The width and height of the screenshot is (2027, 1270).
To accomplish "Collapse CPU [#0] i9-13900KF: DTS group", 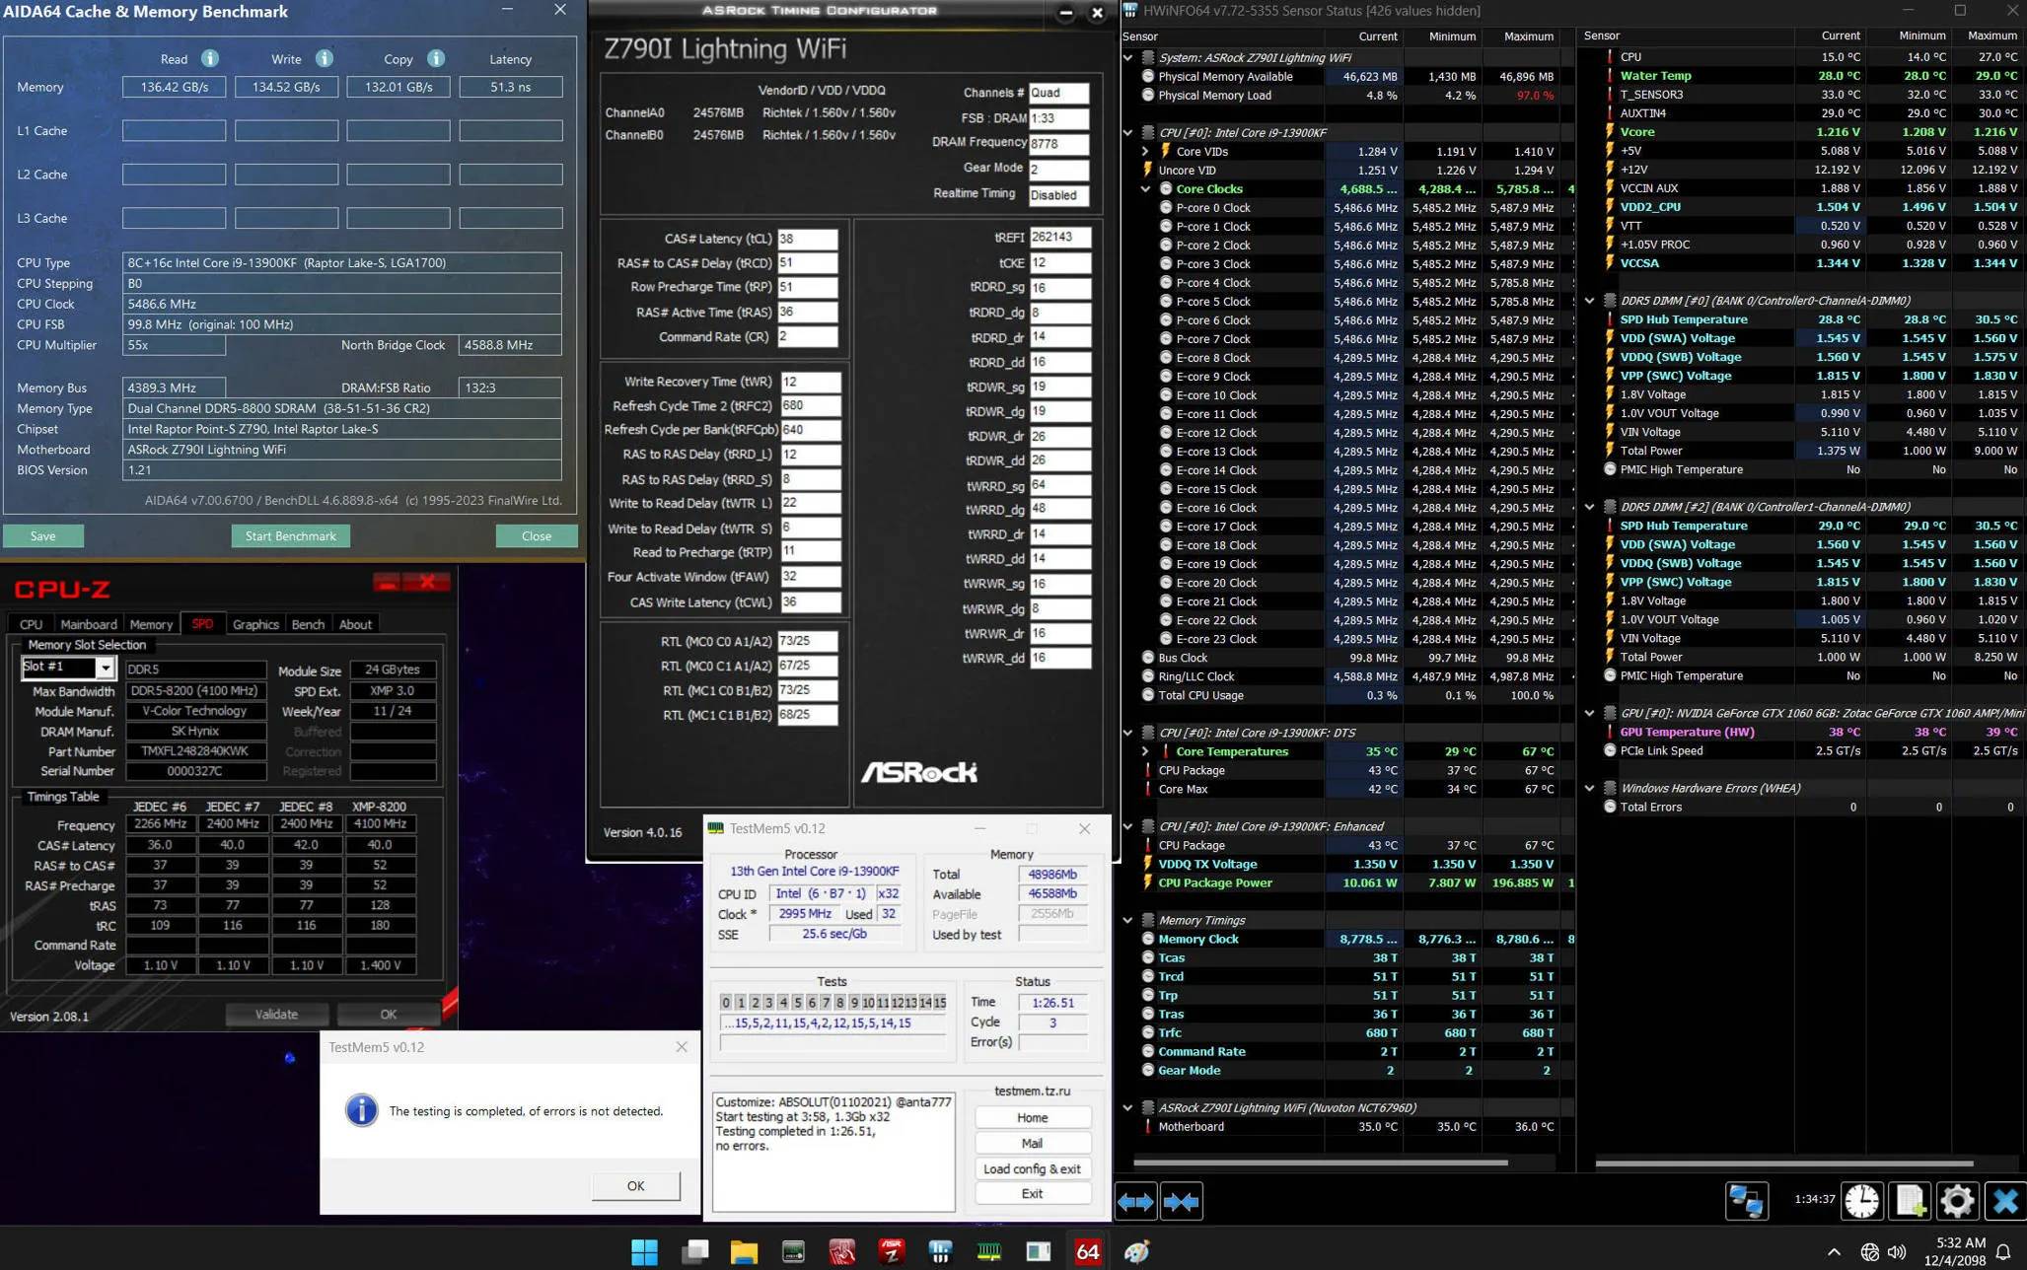I will click(1127, 733).
